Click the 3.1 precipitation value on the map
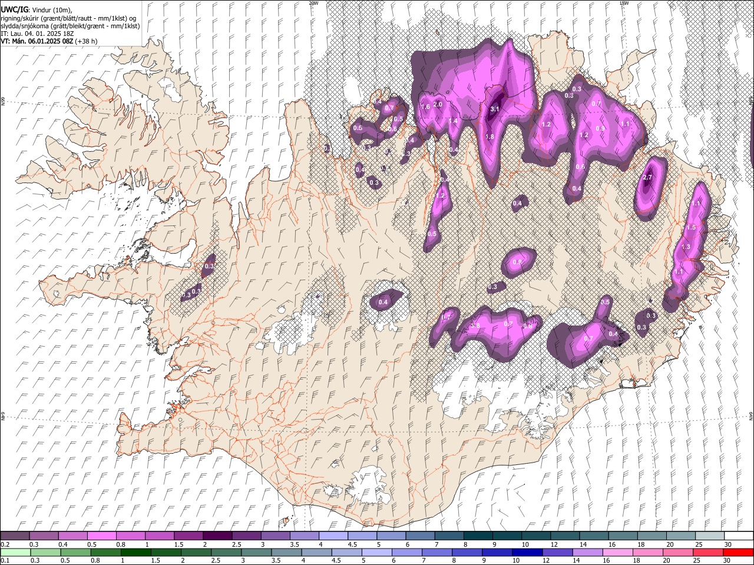 (495, 109)
